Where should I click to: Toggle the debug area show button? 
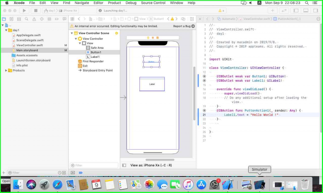click(x=73, y=173)
